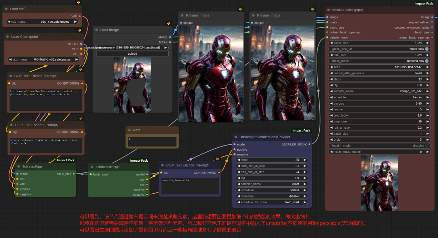
Task: Collapse the UnsamplerDetailerHookProvider node via its dot
Action: (x=235, y=137)
